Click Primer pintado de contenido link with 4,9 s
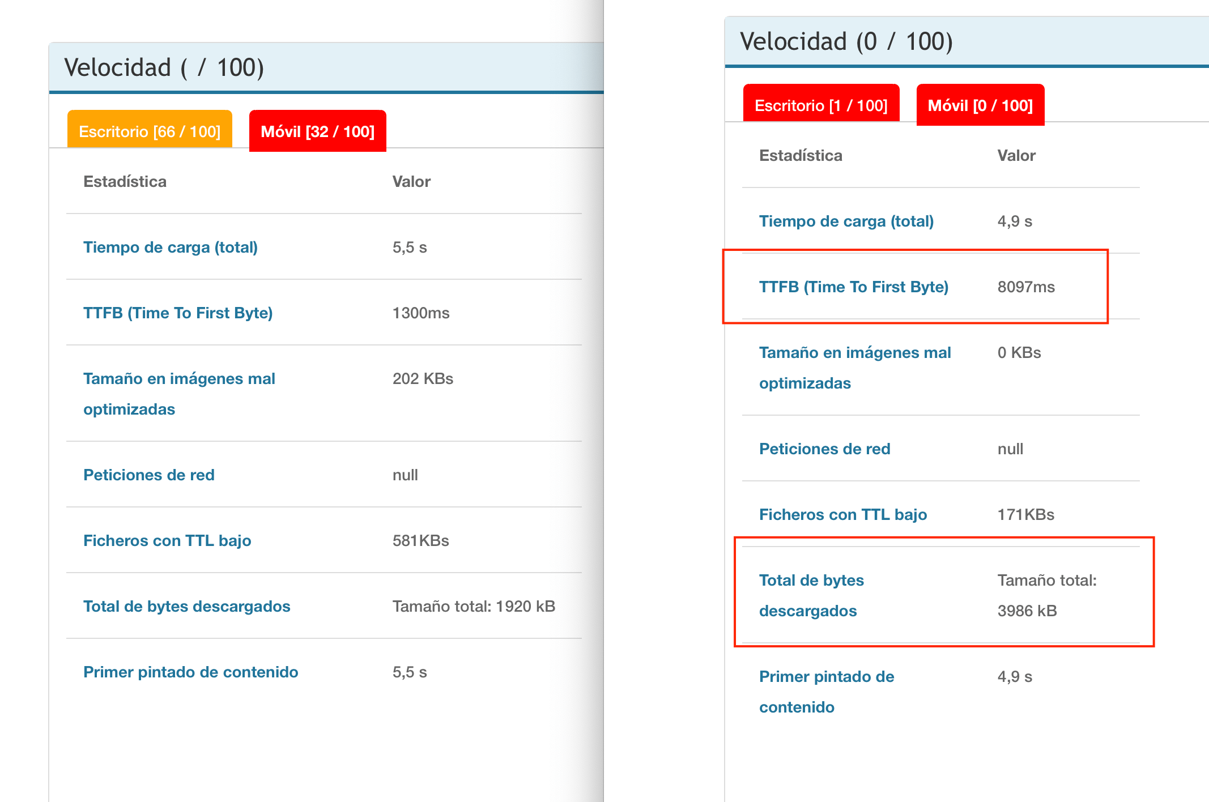Image resolution: width=1209 pixels, height=802 pixels. [x=827, y=692]
